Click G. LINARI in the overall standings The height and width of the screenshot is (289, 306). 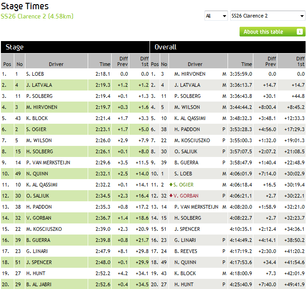click(185, 240)
